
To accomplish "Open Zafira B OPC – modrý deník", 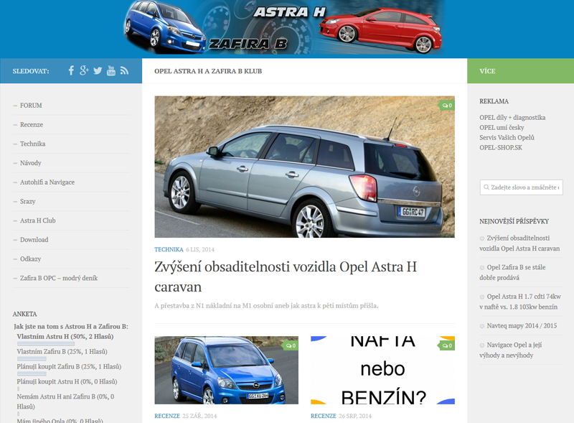I will pos(59,278).
